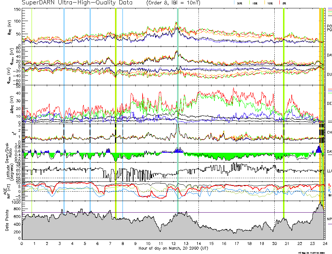
Task: Click the orange vertical marker near hour 23.6
Action: tap(320, 109)
